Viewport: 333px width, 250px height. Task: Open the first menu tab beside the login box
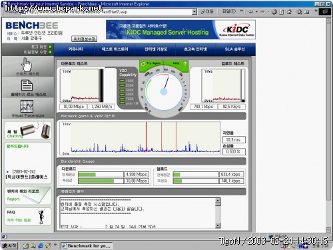tap(75, 49)
